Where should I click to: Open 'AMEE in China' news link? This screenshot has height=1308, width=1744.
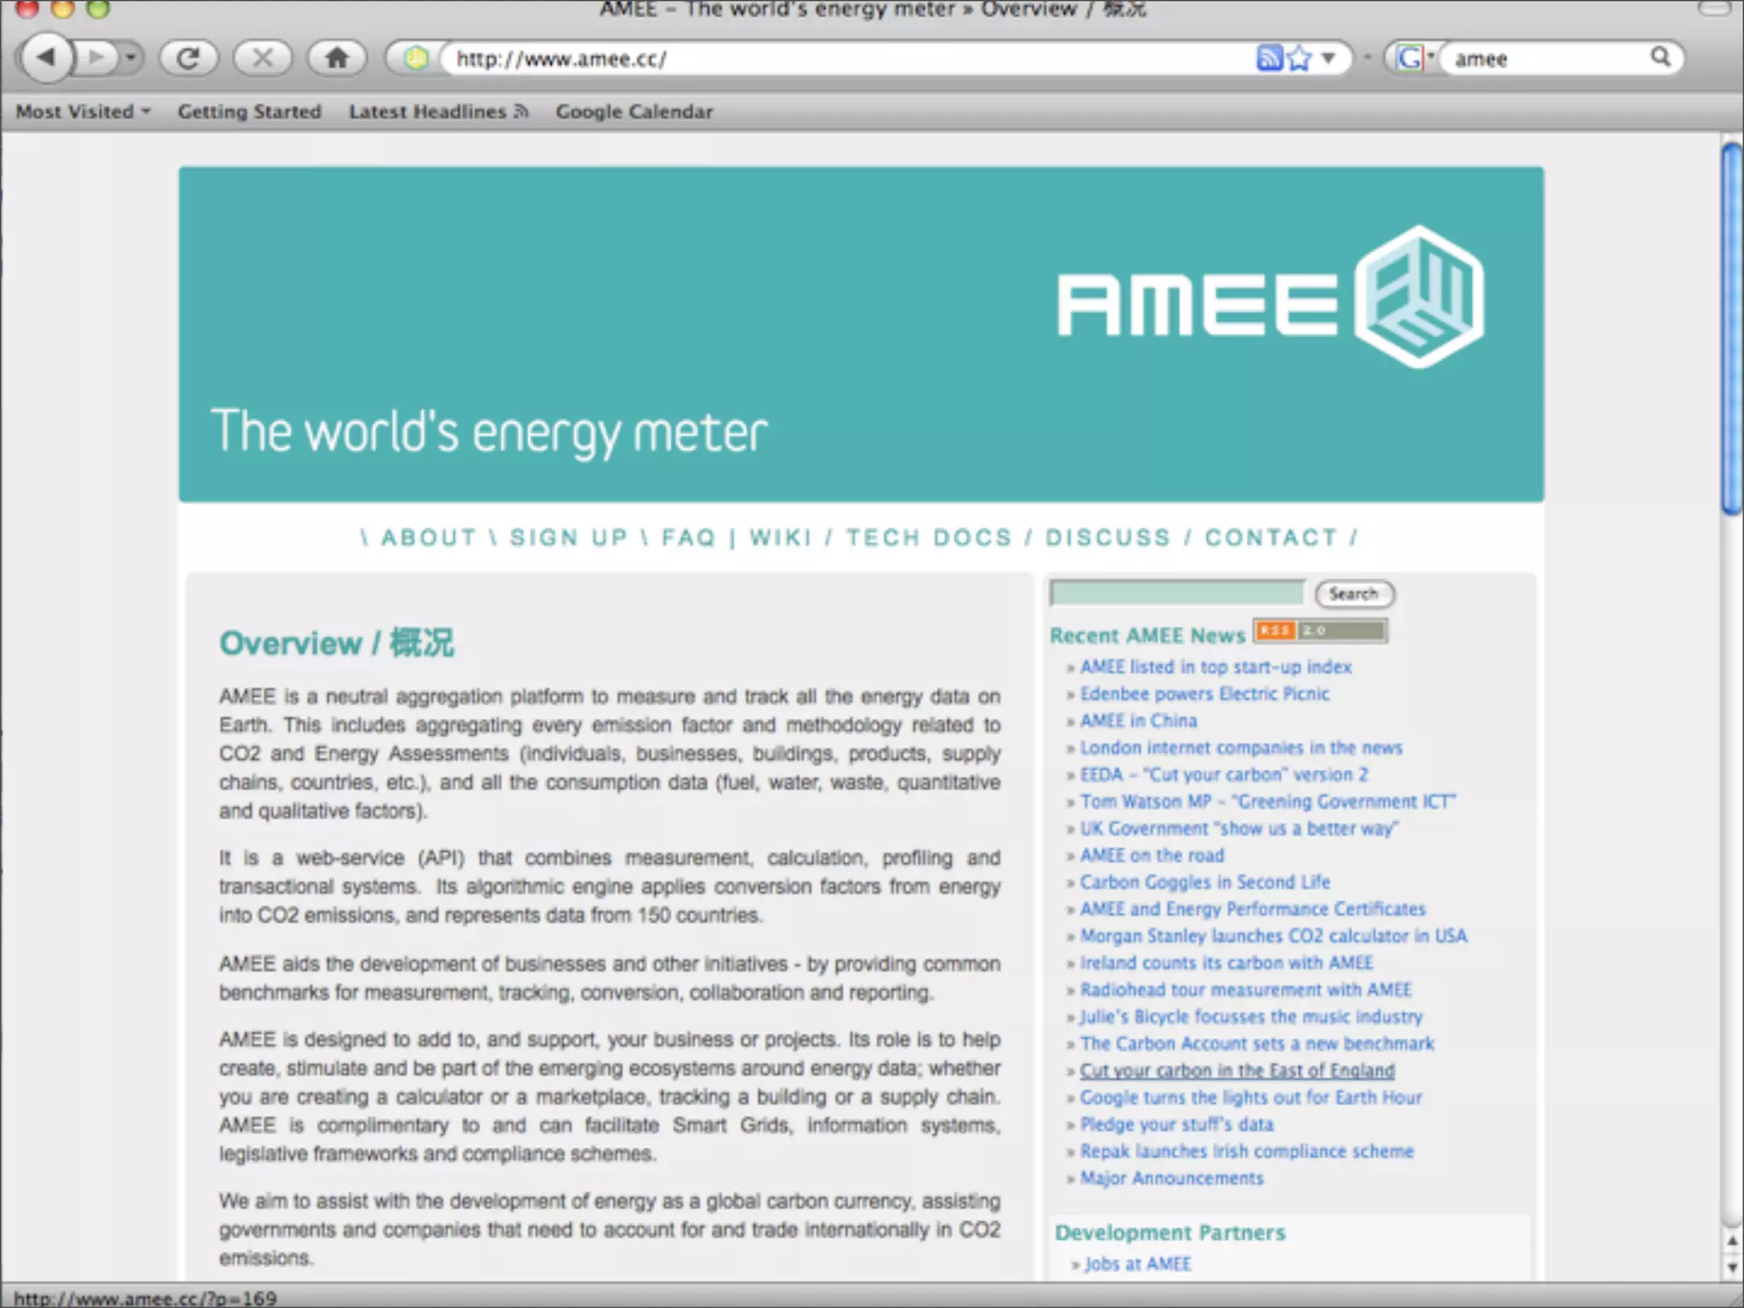(1139, 720)
